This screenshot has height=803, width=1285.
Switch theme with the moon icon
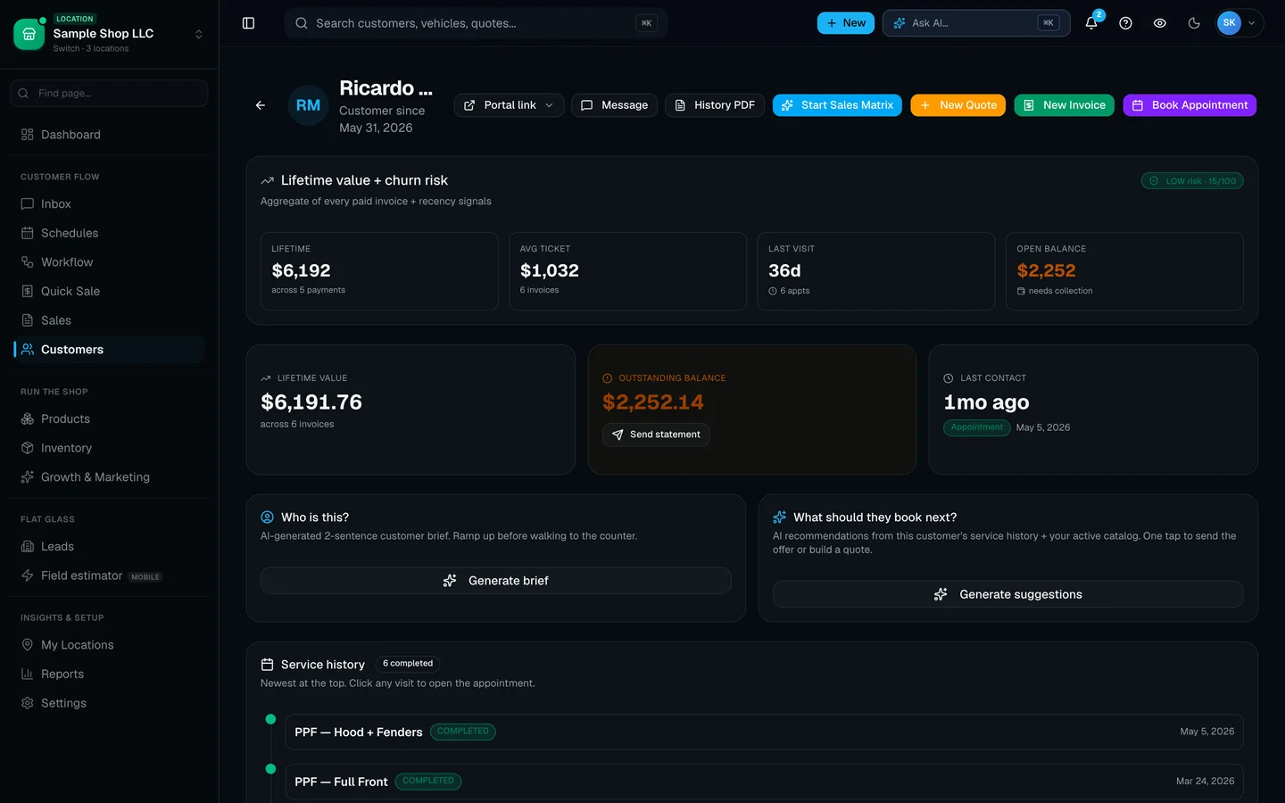[1194, 23]
